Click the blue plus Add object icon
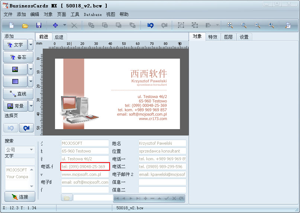This screenshot has width=300, height=213. coord(55,25)
